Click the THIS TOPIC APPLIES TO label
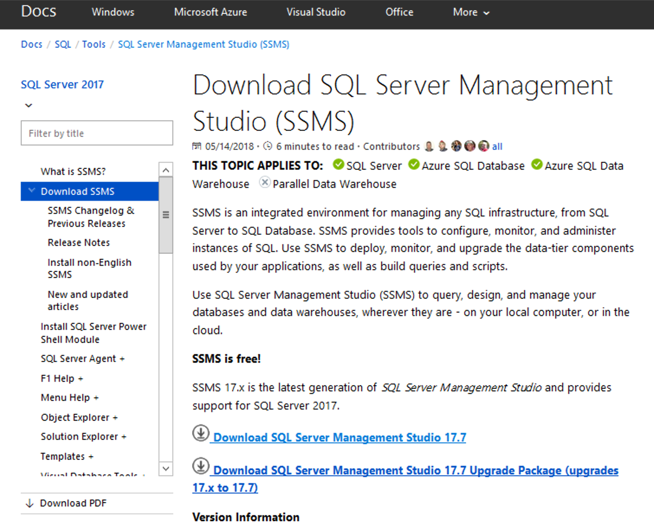Image resolution: width=654 pixels, height=529 pixels. [x=258, y=166]
